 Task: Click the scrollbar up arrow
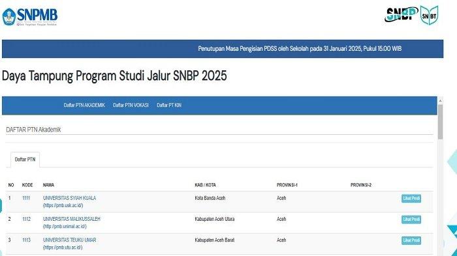440,101
